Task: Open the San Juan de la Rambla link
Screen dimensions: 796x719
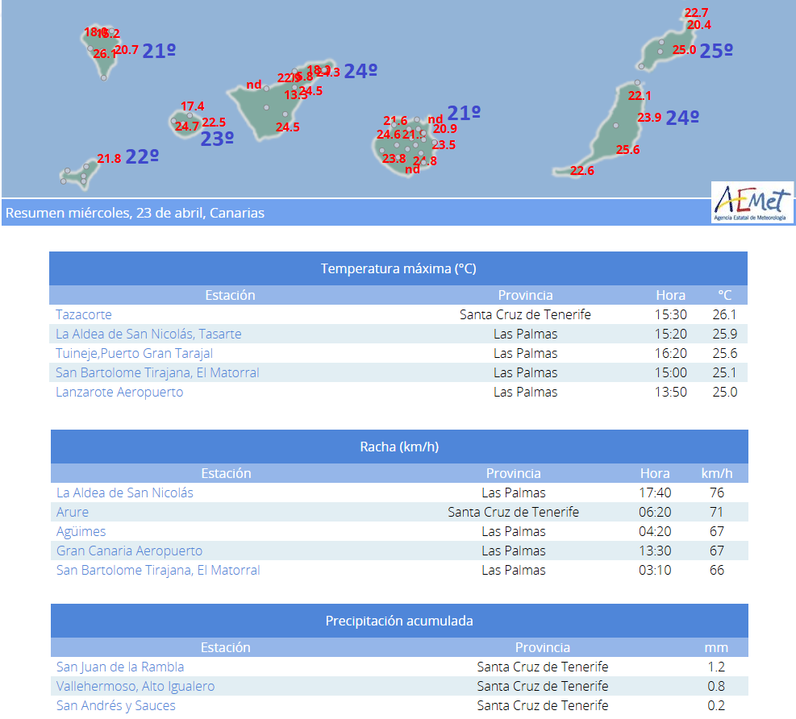Action: pos(120,667)
